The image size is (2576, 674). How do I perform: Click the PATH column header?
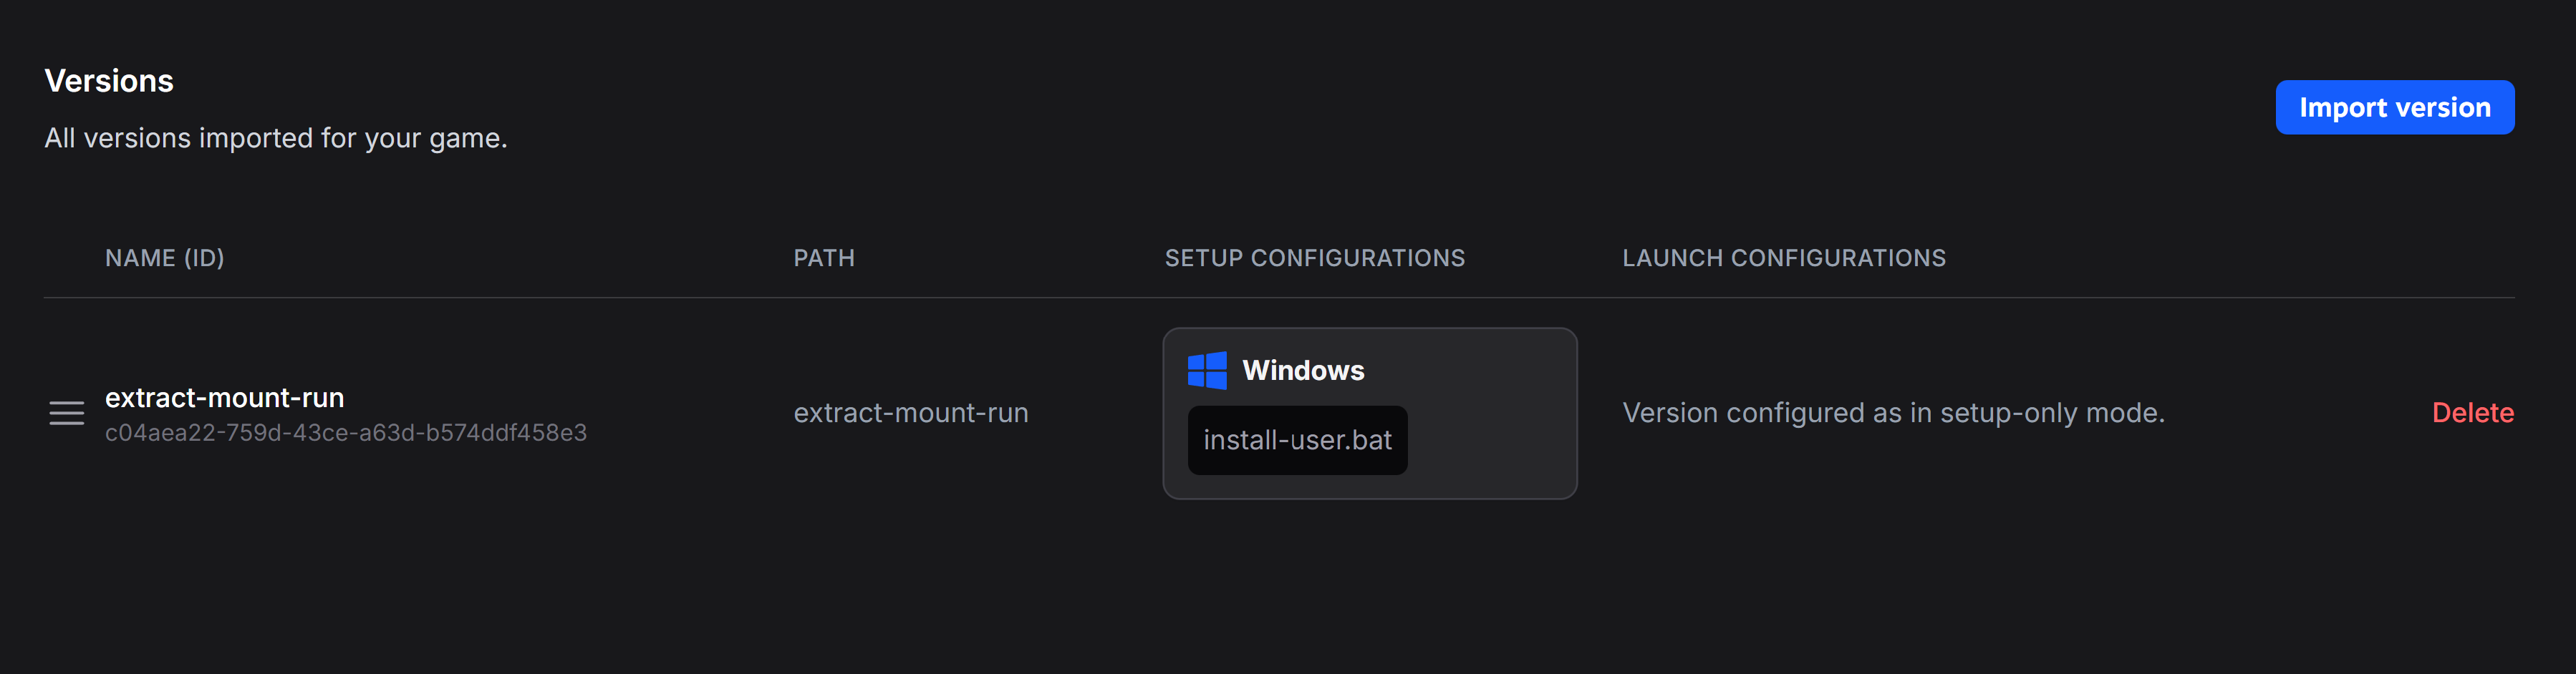tap(824, 258)
